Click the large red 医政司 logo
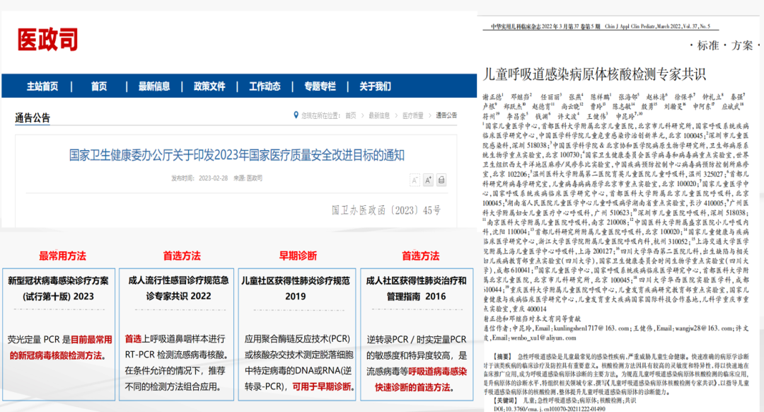764x412 pixels. [47, 40]
